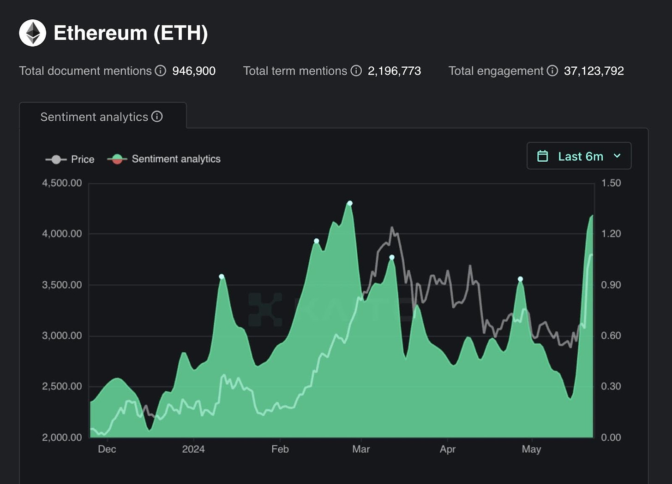672x484 pixels.
Task: Switch to the Sentiment analytics tab
Action: (x=102, y=116)
